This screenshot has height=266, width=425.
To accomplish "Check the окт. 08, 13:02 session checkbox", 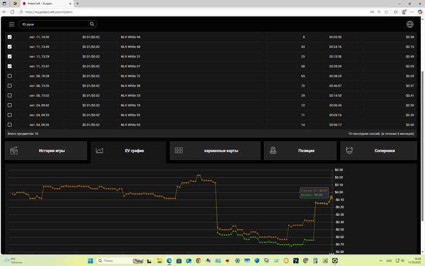I will coord(10,95).
